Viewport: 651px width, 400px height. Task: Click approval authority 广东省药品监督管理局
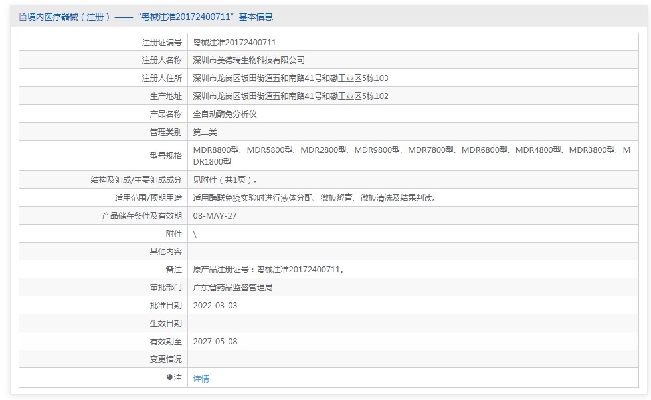[x=233, y=288]
